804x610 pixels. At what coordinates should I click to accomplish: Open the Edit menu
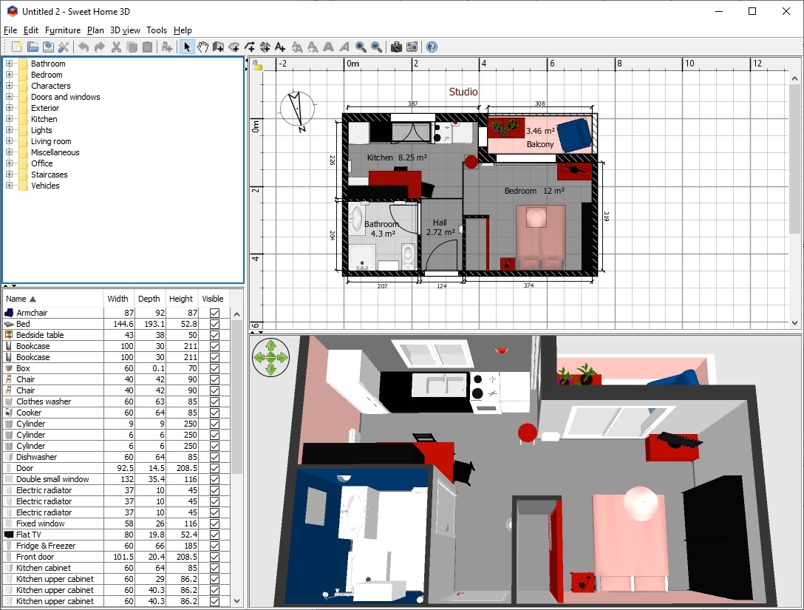[x=31, y=30]
